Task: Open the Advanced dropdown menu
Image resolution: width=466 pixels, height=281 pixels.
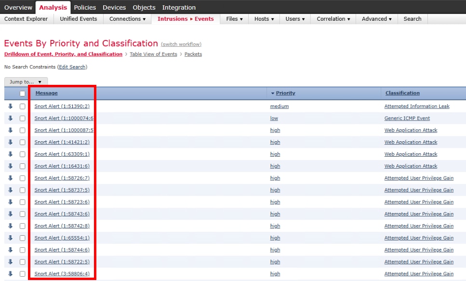Action: point(376,19)
